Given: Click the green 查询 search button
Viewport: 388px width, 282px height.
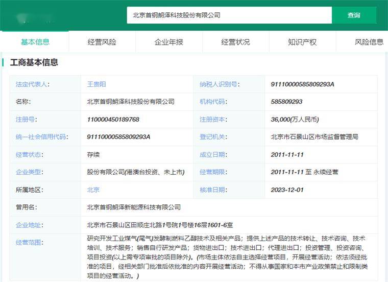Looking at the screenshot, I should point(354,15).
